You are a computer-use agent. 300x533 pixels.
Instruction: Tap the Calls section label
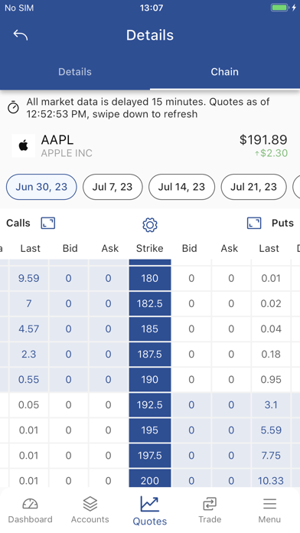point(18,224)
